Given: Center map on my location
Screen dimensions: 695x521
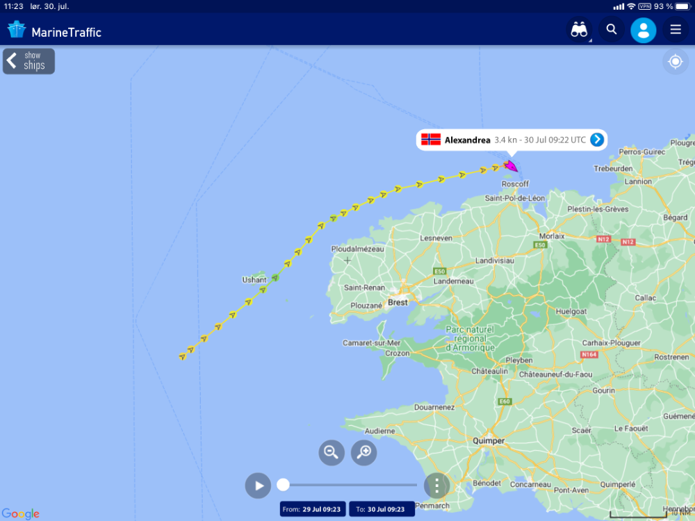Looking at the screenshot, I should click(x=675, y=62).
